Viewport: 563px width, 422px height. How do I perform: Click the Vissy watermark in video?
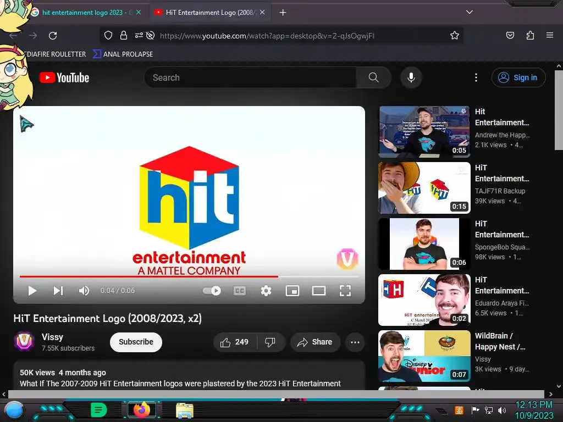(347, 259)
